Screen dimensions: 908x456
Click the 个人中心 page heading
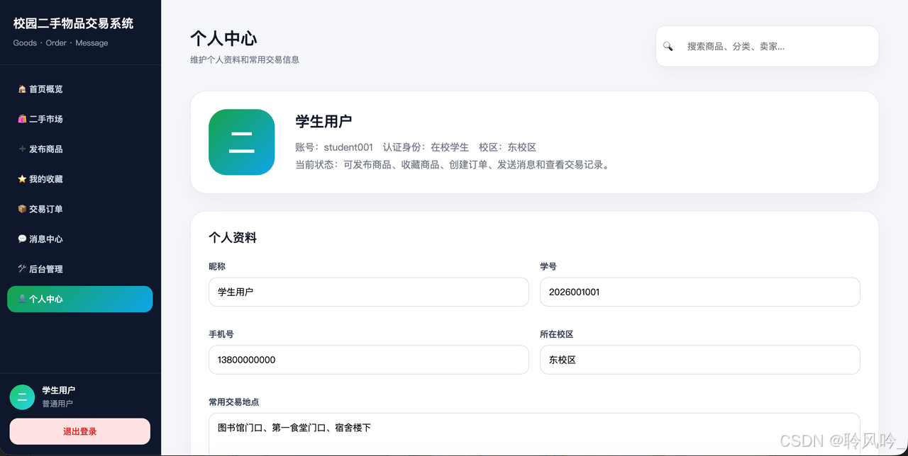223,38
